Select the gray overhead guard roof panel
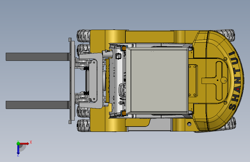The image size is (250, 162). 159,81
